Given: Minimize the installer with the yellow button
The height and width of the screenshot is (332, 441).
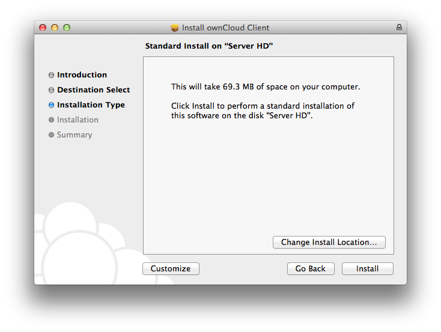Looking at the screenshot, I should click(x=55, y=28).
